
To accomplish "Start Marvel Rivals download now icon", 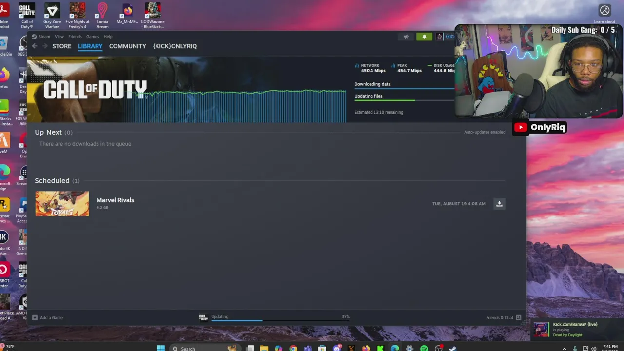I will (x=499, y=204).
